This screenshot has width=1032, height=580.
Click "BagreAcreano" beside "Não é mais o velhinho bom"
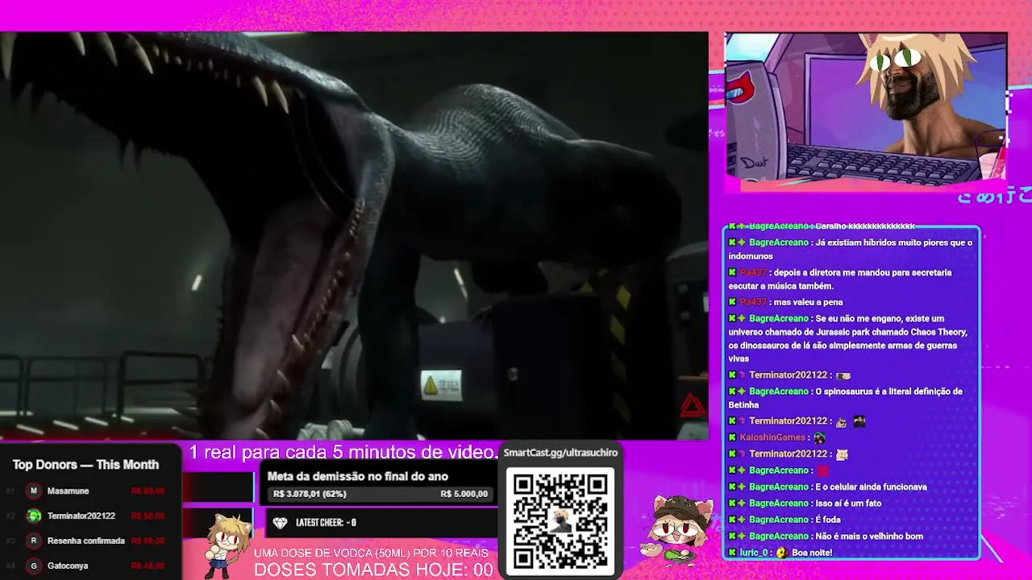[778, 536]
